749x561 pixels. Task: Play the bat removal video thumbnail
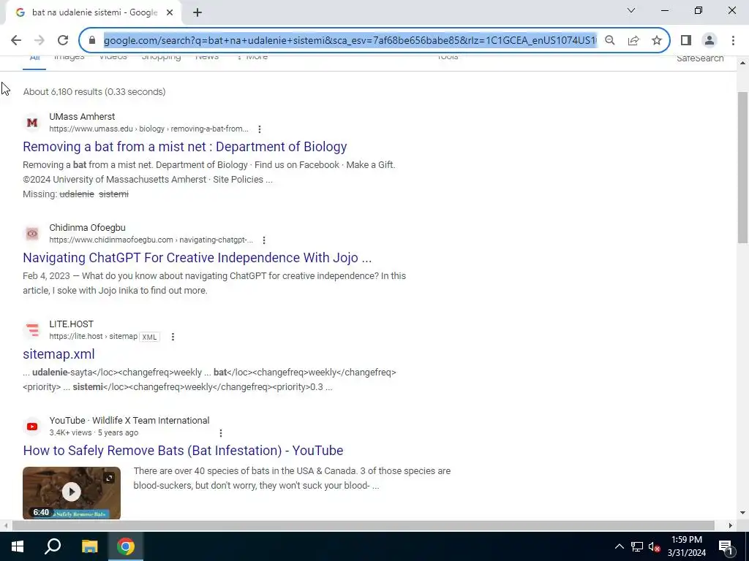(72, 492)
